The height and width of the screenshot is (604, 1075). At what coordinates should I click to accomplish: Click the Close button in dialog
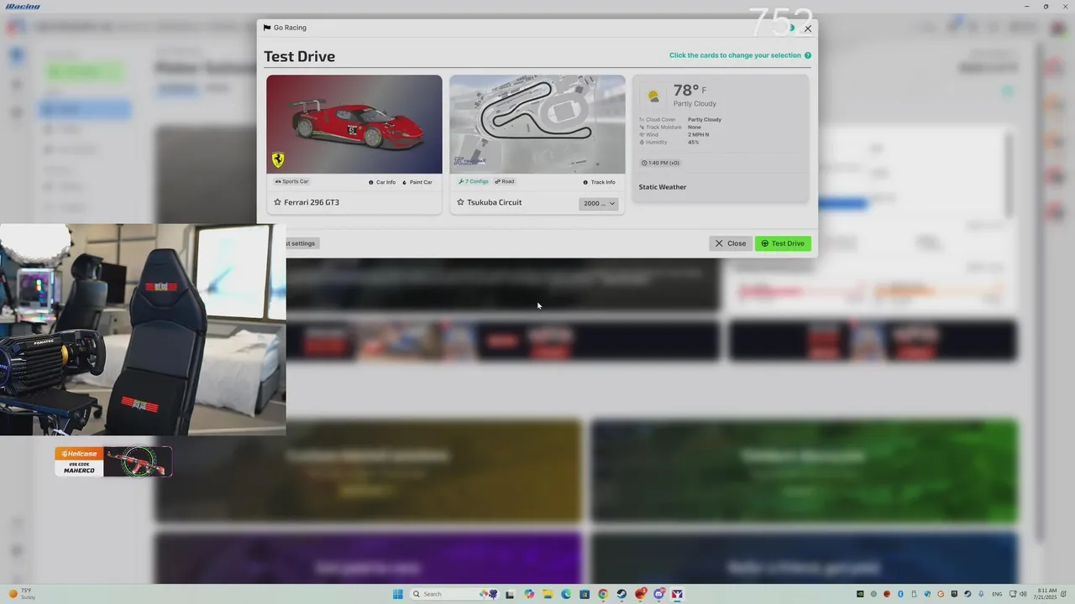pos(730,243)
